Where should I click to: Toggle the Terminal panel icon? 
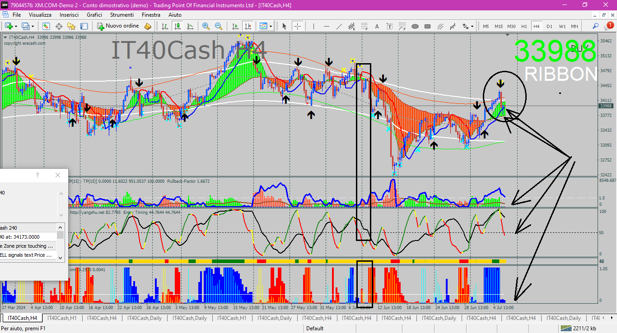coord(84,26)
